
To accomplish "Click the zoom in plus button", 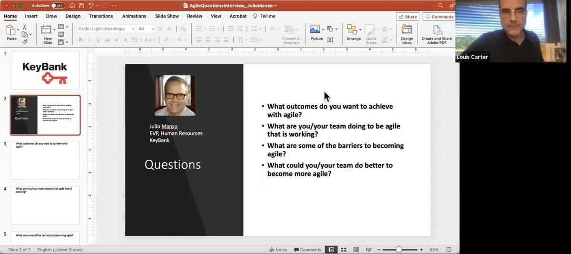I will [421, 250].
